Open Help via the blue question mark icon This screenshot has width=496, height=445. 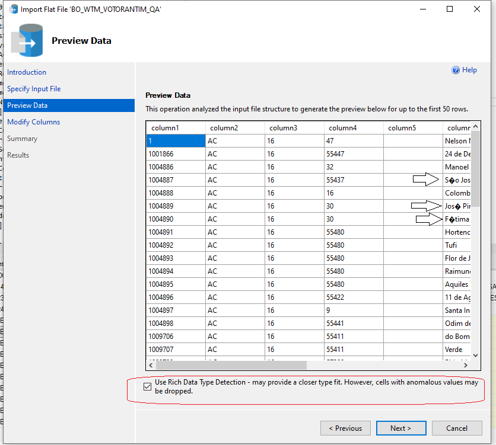tap(455, 69)
